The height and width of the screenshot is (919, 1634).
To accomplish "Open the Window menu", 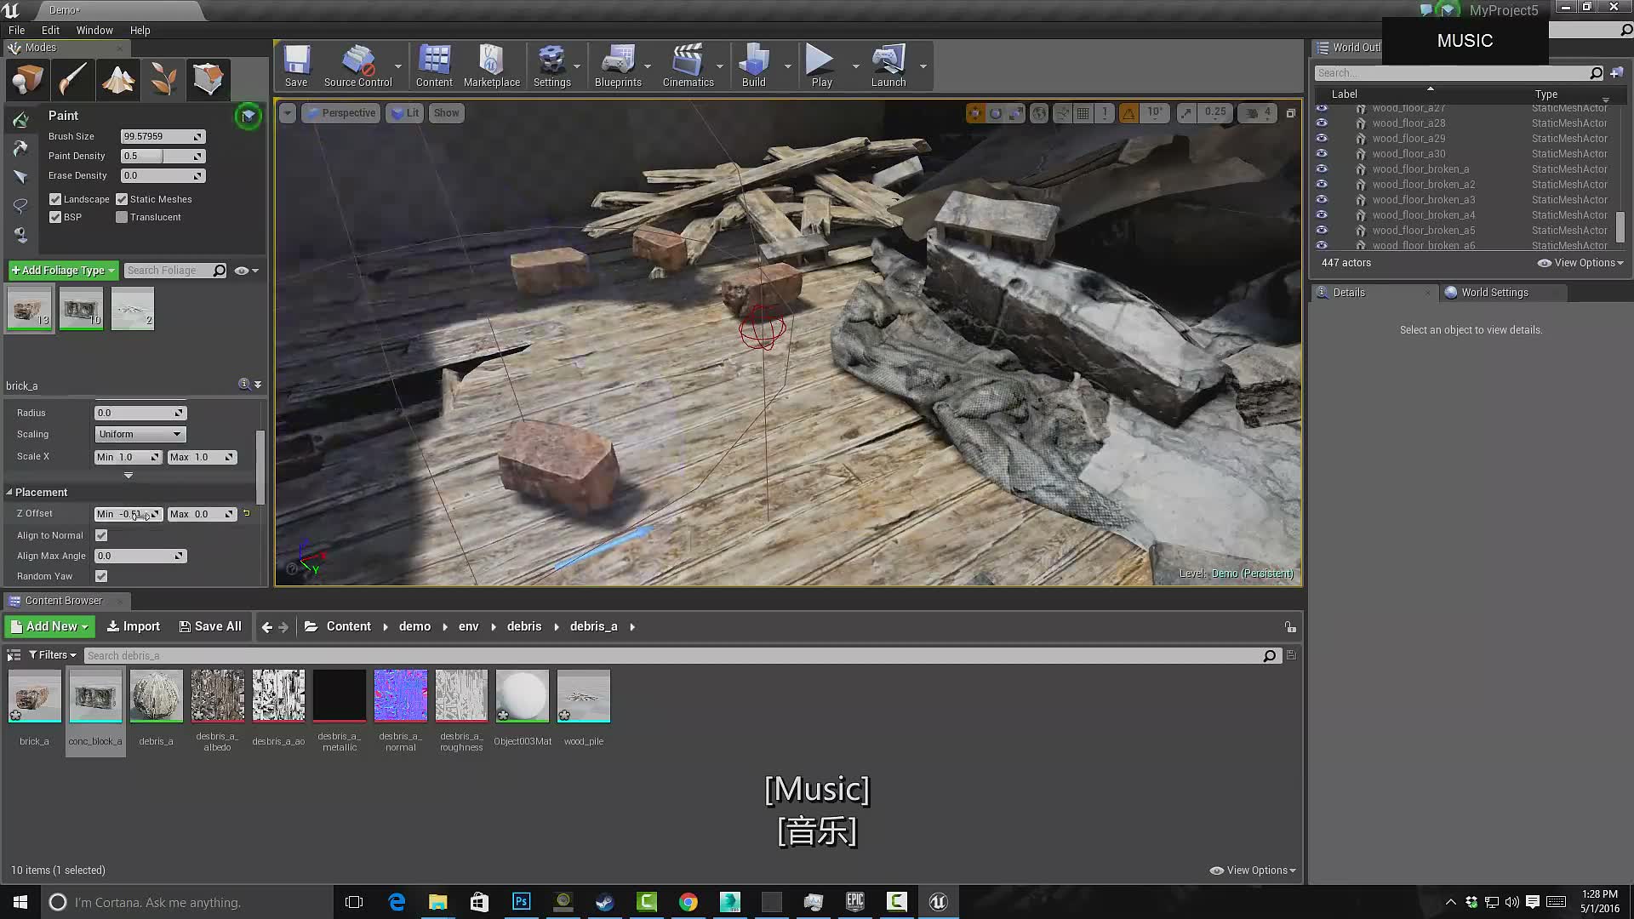I will (94, 30).
